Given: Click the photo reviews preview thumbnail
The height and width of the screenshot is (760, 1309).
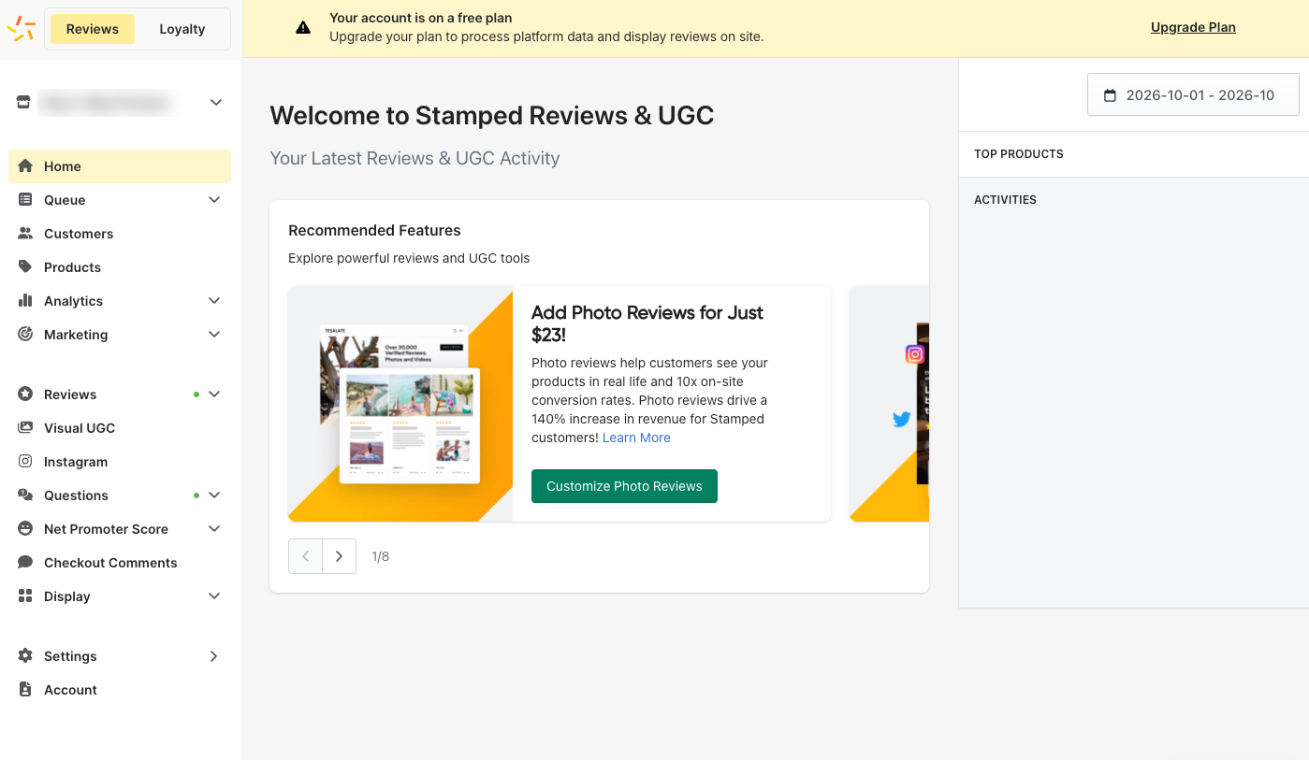Looking at the screenshot, I should point(400,404).
